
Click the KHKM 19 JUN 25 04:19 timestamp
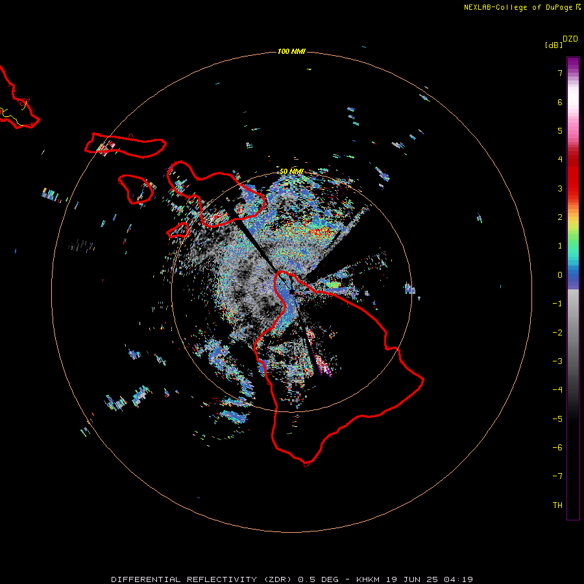point(415,579)
